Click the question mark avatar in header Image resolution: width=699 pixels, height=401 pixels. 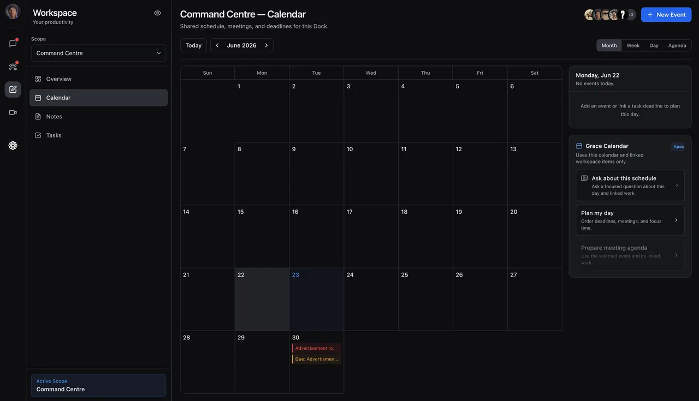[x=623, y=15]
